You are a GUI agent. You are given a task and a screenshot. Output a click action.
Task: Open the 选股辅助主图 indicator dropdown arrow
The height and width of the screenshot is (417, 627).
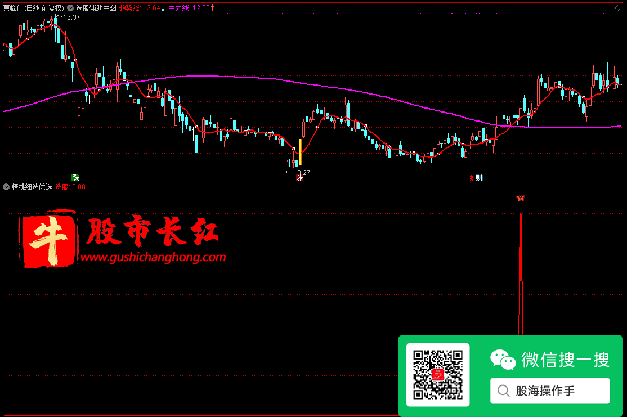70,8
